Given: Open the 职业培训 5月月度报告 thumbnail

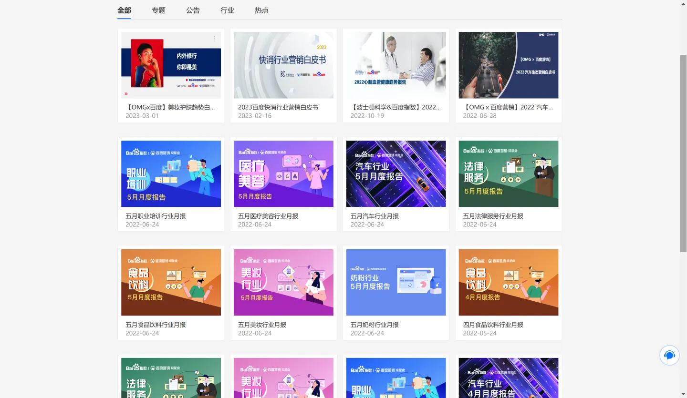Looking at the screenshot, I should coord(171,173).
